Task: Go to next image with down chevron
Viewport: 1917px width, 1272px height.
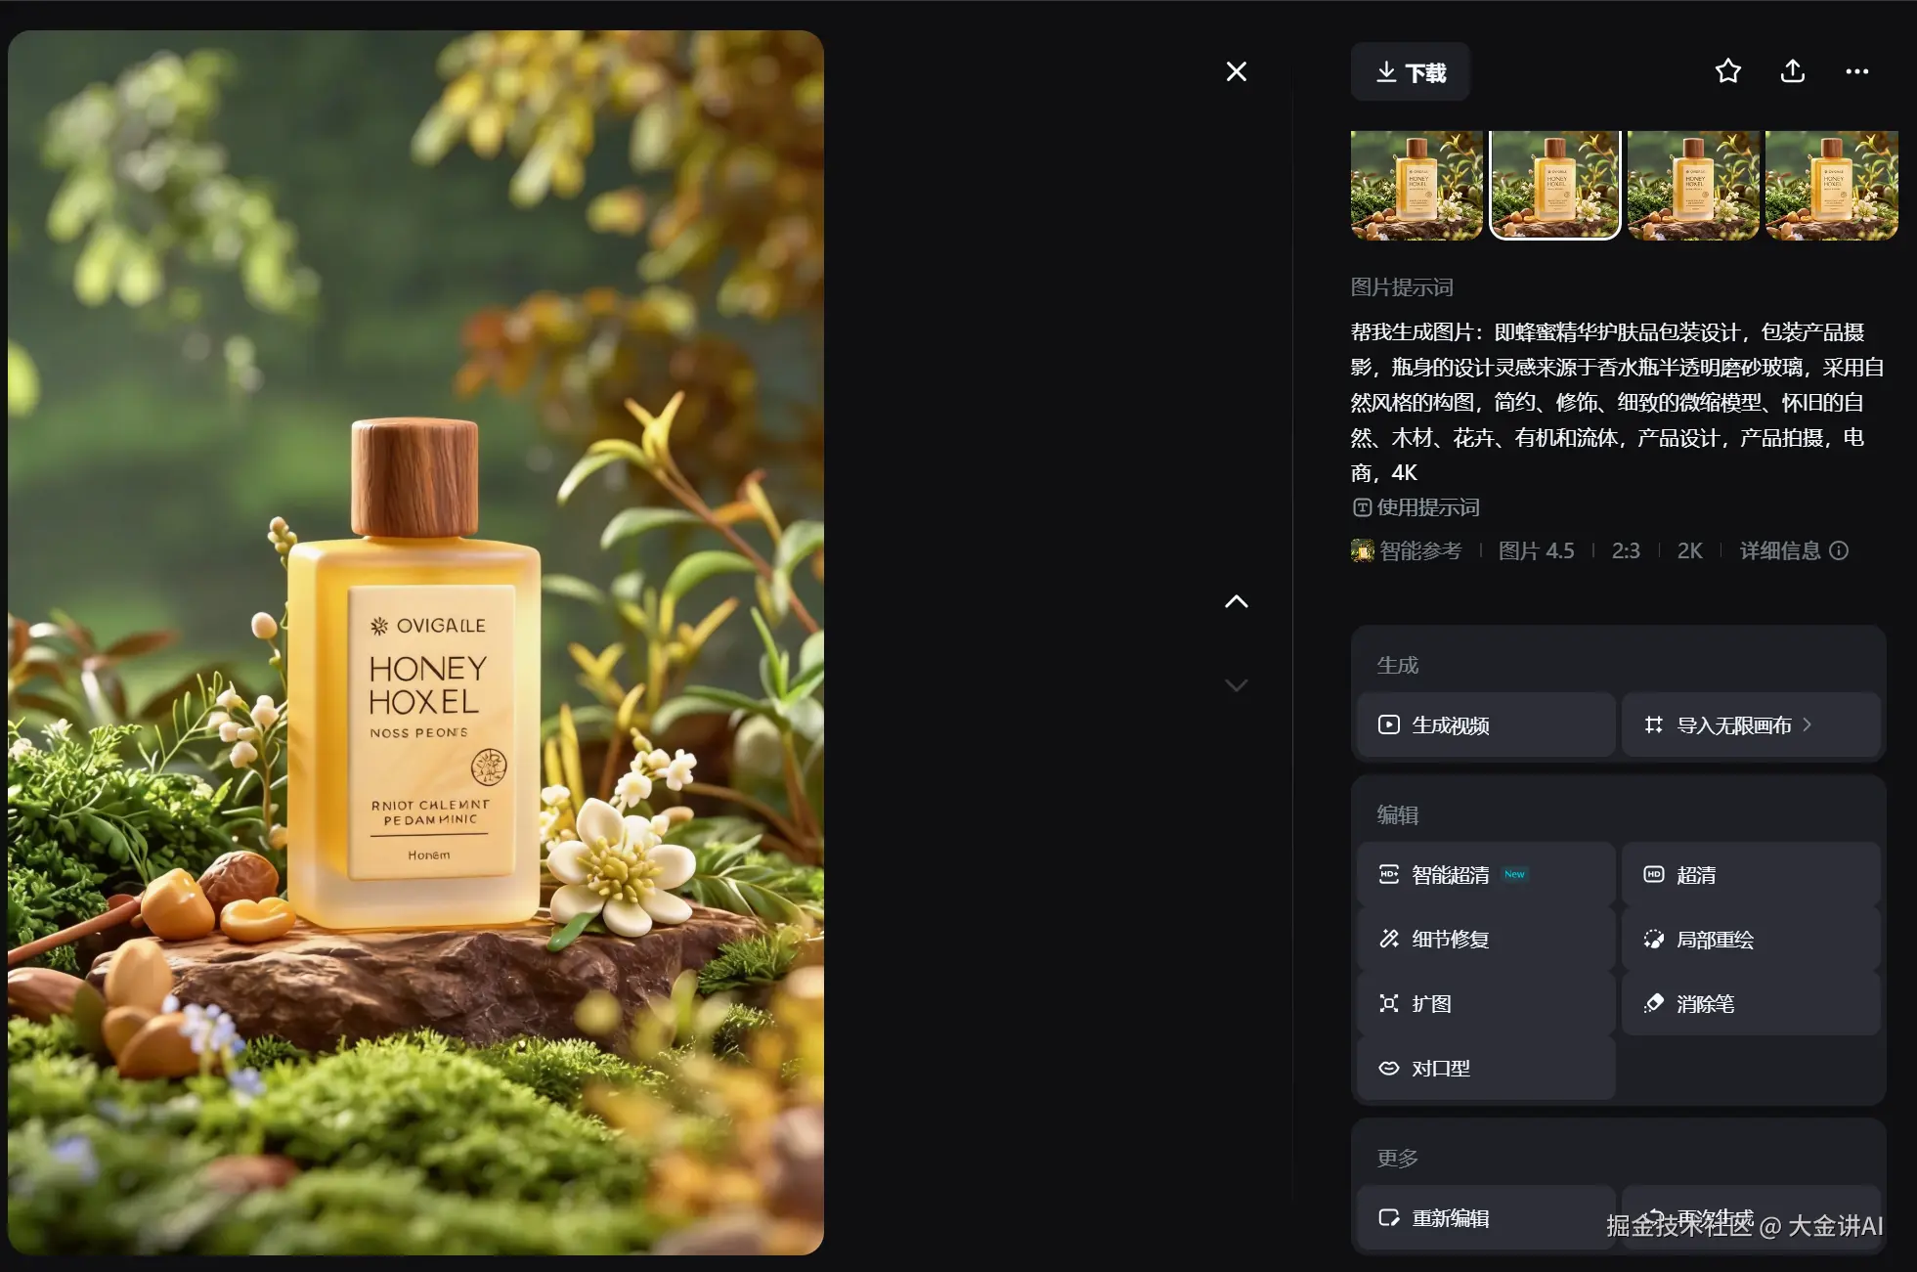Action: pyautogui.click(x=1236, y=685)
